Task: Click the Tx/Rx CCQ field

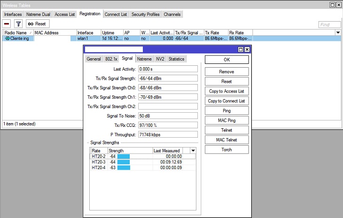Action: 168,125
